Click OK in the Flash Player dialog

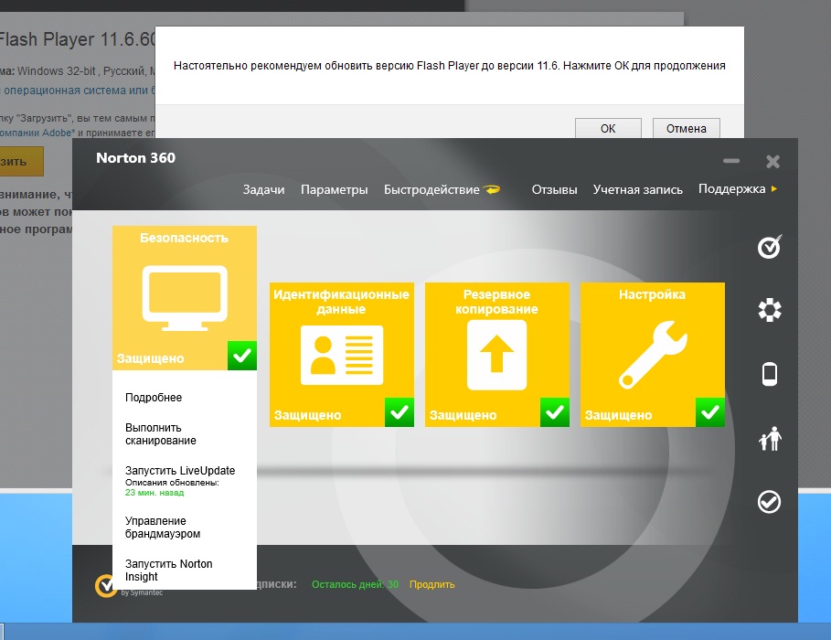click(609, 128)
